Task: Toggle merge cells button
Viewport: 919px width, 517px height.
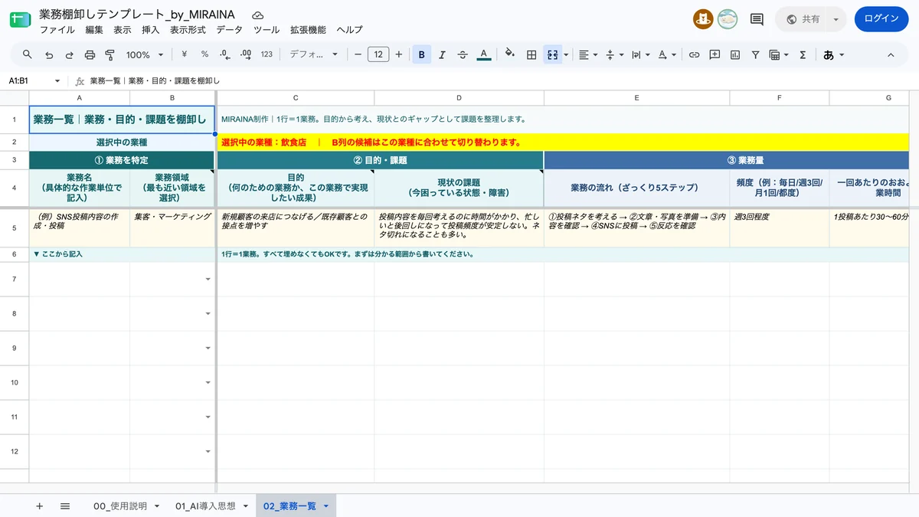Action: [552, 54]
